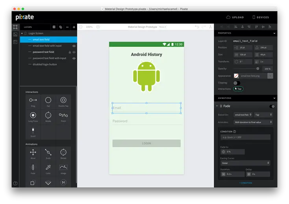
Task: Open the Based On layer dropdown
Action: (x=243, y=115)
